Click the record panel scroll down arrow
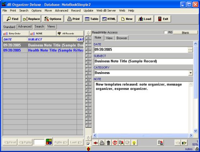The height and width of the screenshot is (152, 200). 196,131
